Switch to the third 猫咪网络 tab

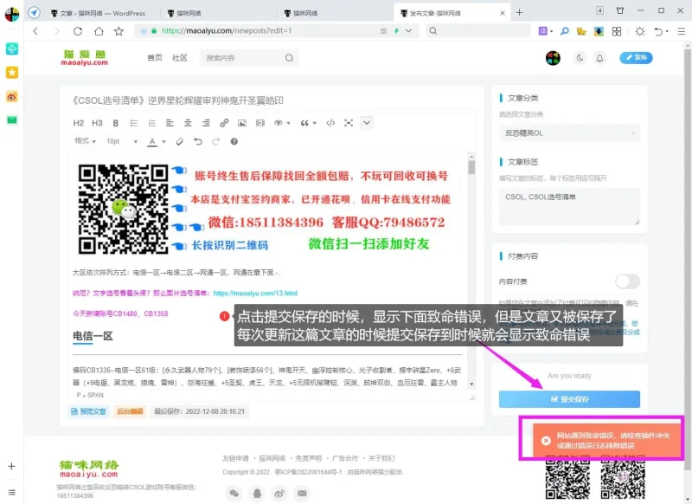coord(336,13)
